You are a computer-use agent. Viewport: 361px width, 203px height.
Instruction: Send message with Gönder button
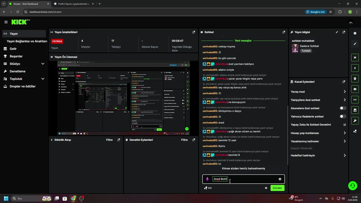tap(278, 188)
